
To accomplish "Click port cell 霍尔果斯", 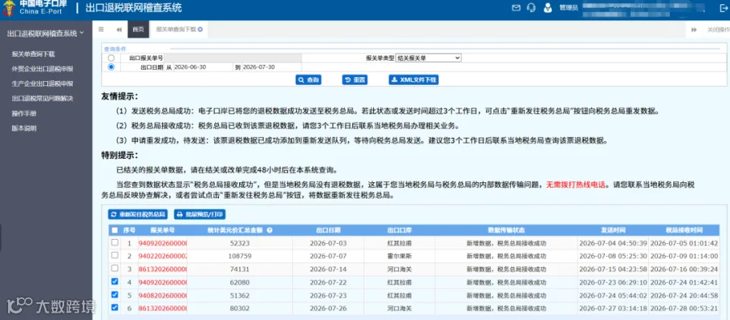I will coord(399,256).
